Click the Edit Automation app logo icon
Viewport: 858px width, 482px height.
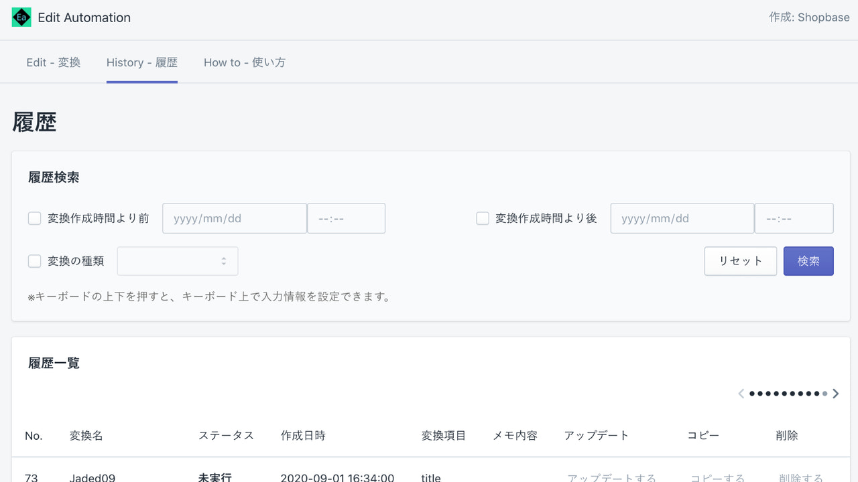coord(21,17)
